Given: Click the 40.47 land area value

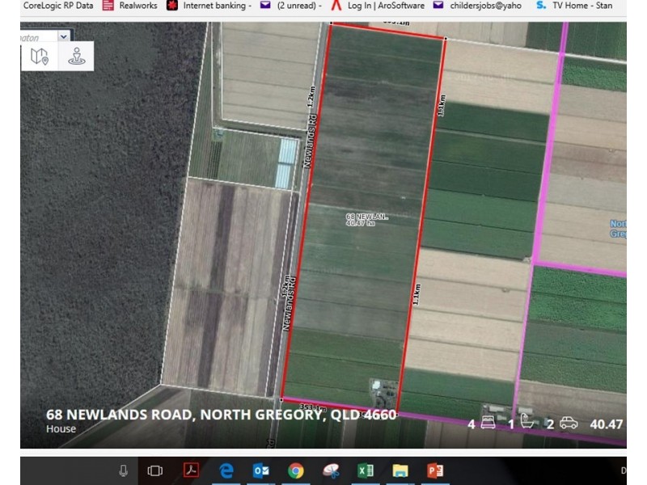Looking at the screenshot, I should point(606,424).
